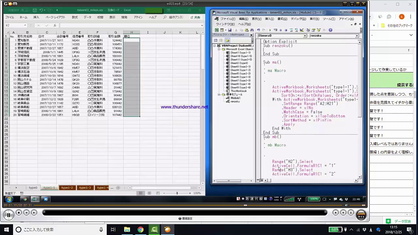Stop video with GOM Player stop button
418x235 pixels.
pos(19,213)
